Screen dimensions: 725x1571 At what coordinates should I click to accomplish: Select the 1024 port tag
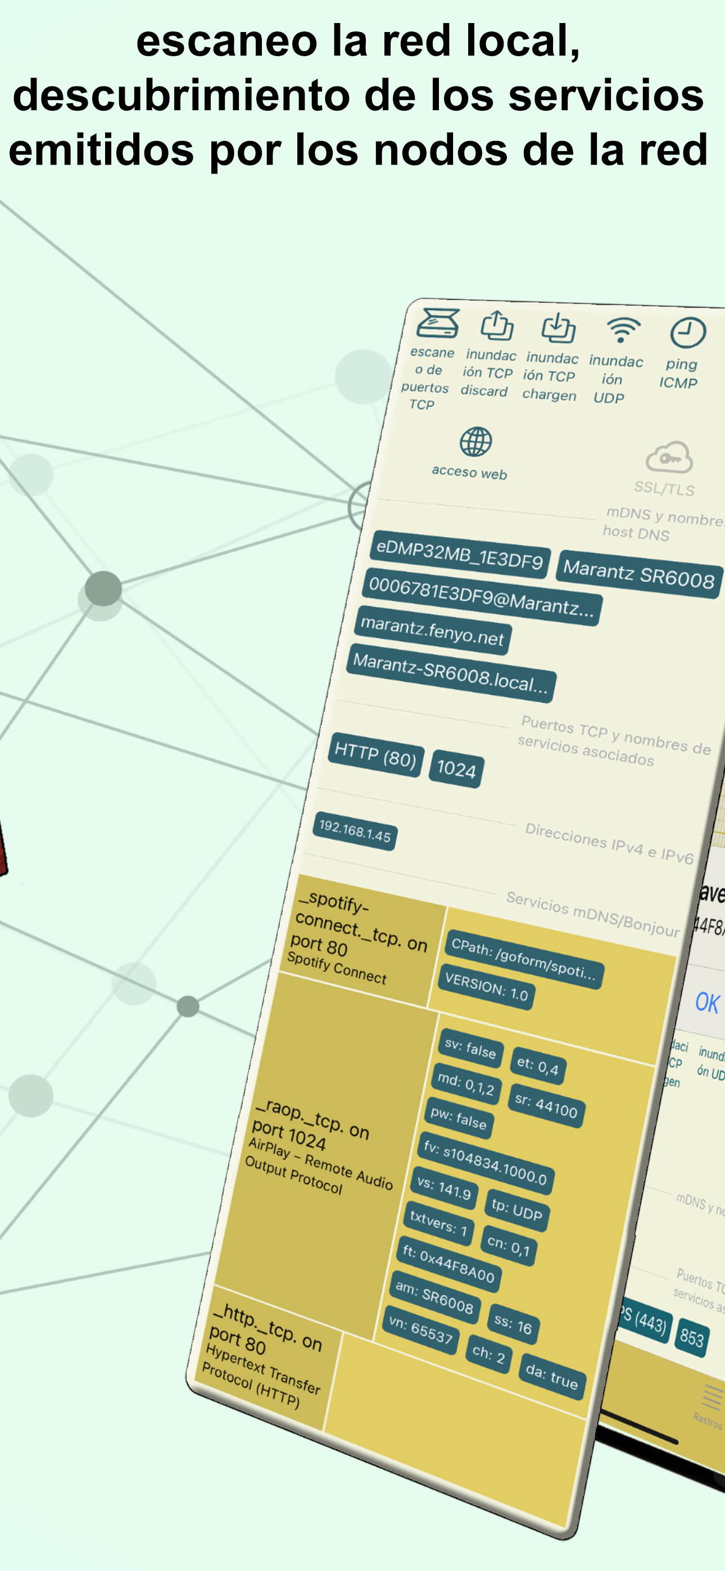pyautogui.click(x=456, y=769)
